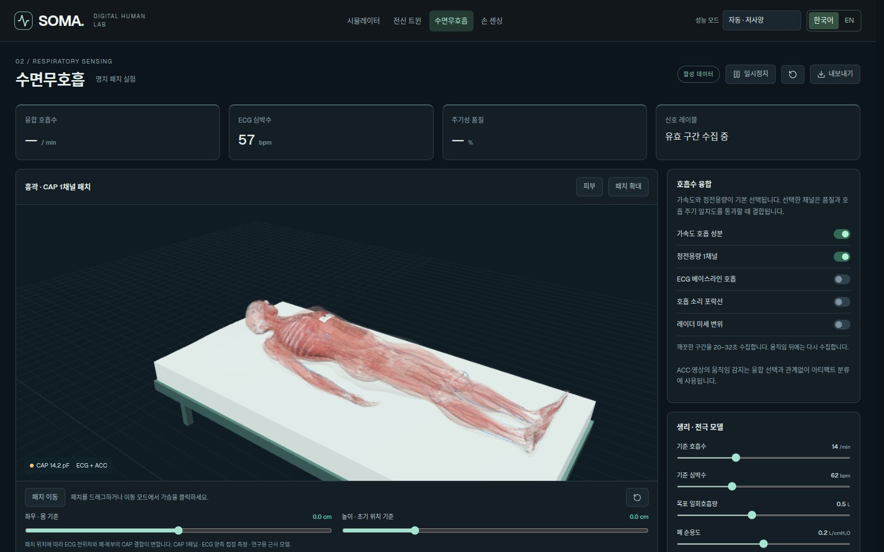The height and width of the screenshot is (552, 884).
Task: Click the ECG 심박수 57 bpm card
Action: (x=331, y=132)
